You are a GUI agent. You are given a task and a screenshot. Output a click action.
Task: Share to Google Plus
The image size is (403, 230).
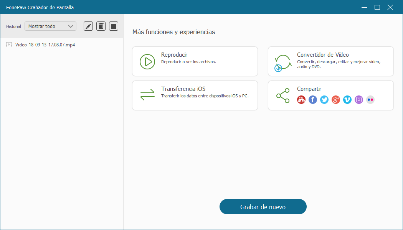click(x=336, y=100)
